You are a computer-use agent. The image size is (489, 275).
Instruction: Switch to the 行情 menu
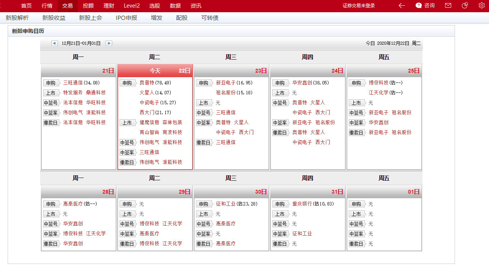[x=47, y=5]
